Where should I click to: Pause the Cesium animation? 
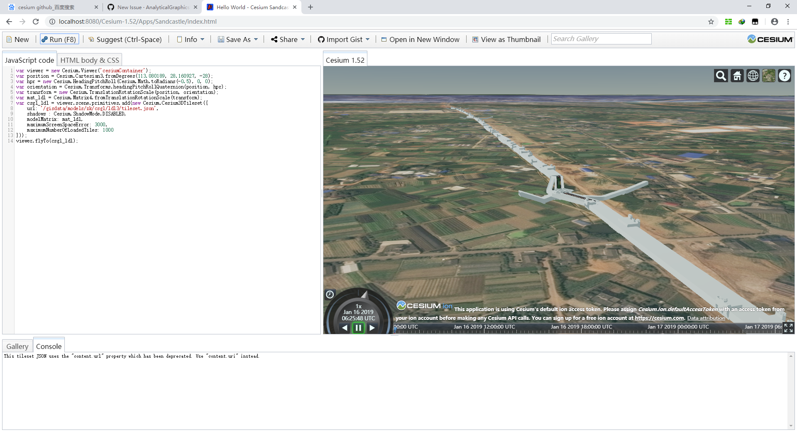(x=358, y=328)
